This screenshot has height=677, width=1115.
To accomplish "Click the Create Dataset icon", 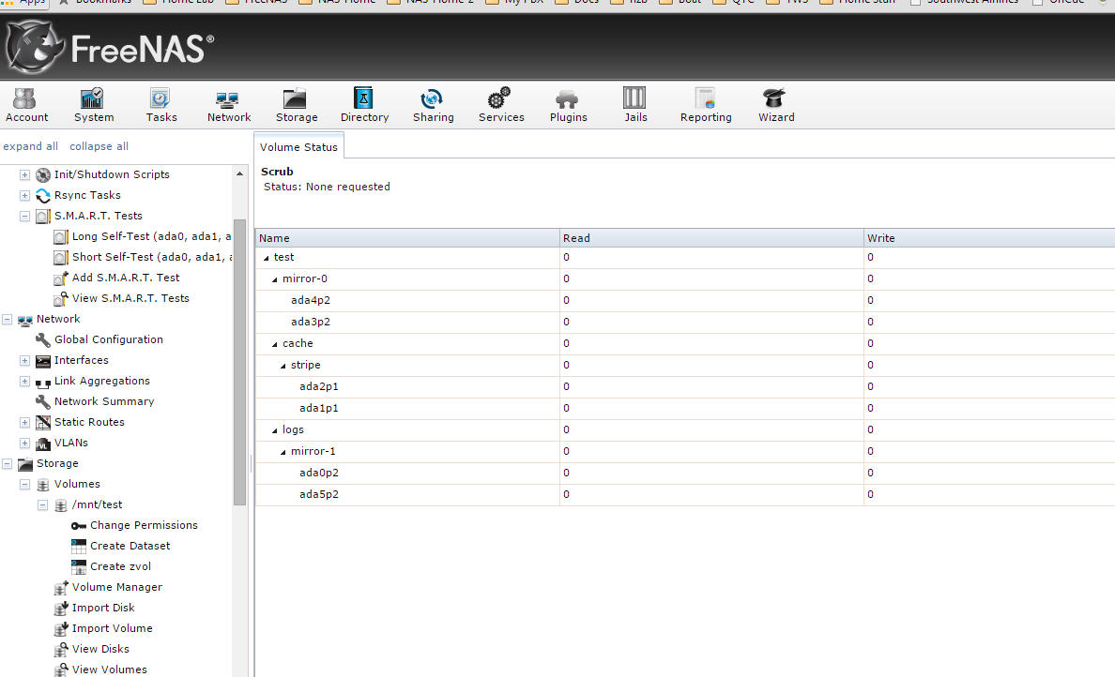I will pos(79,547).
